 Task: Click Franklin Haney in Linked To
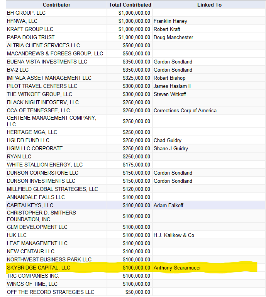point(209,21)
